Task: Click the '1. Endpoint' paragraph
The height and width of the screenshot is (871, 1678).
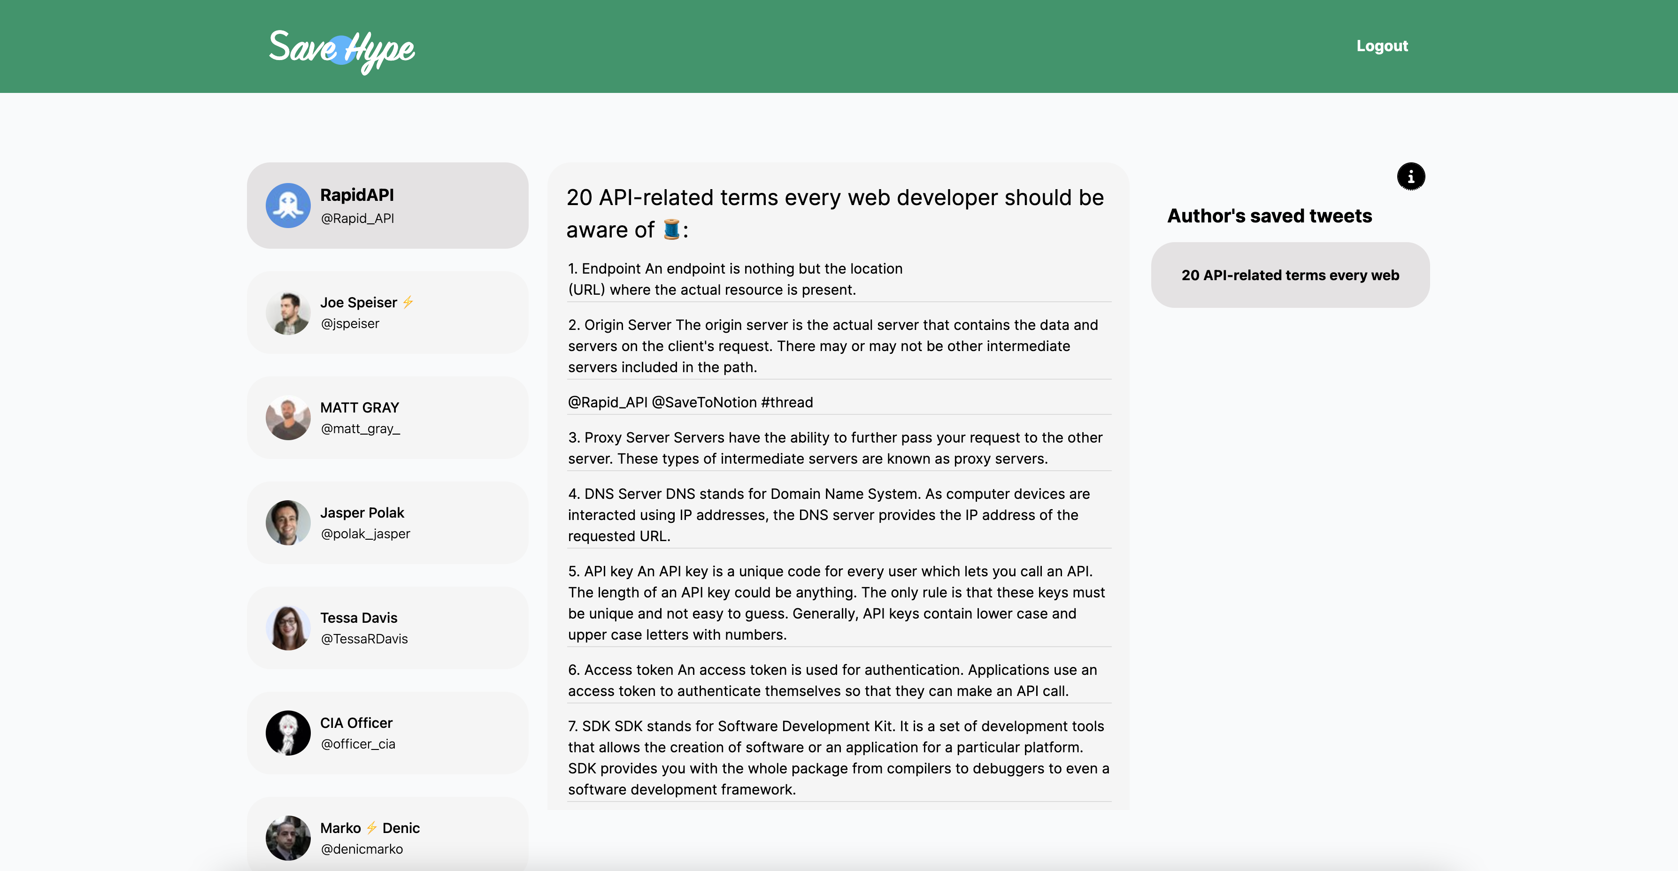Action: point(735,279)
